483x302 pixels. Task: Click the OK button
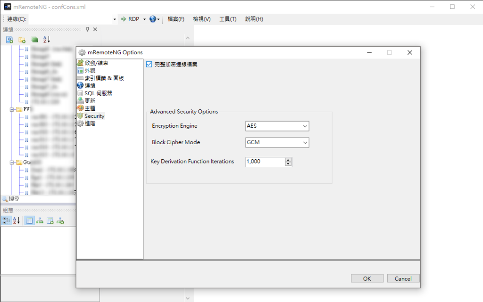(x=367, y=278)
